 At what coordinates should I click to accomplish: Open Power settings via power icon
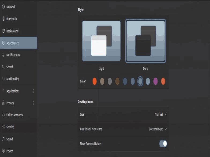coord(3,151)
